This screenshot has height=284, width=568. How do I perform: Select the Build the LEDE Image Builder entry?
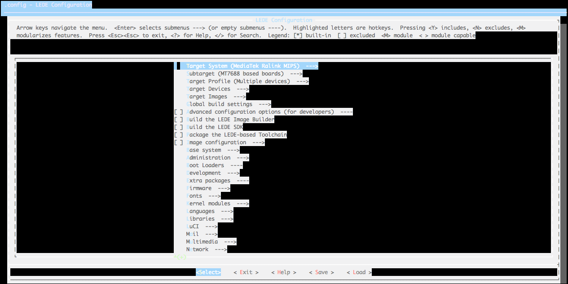230,120
